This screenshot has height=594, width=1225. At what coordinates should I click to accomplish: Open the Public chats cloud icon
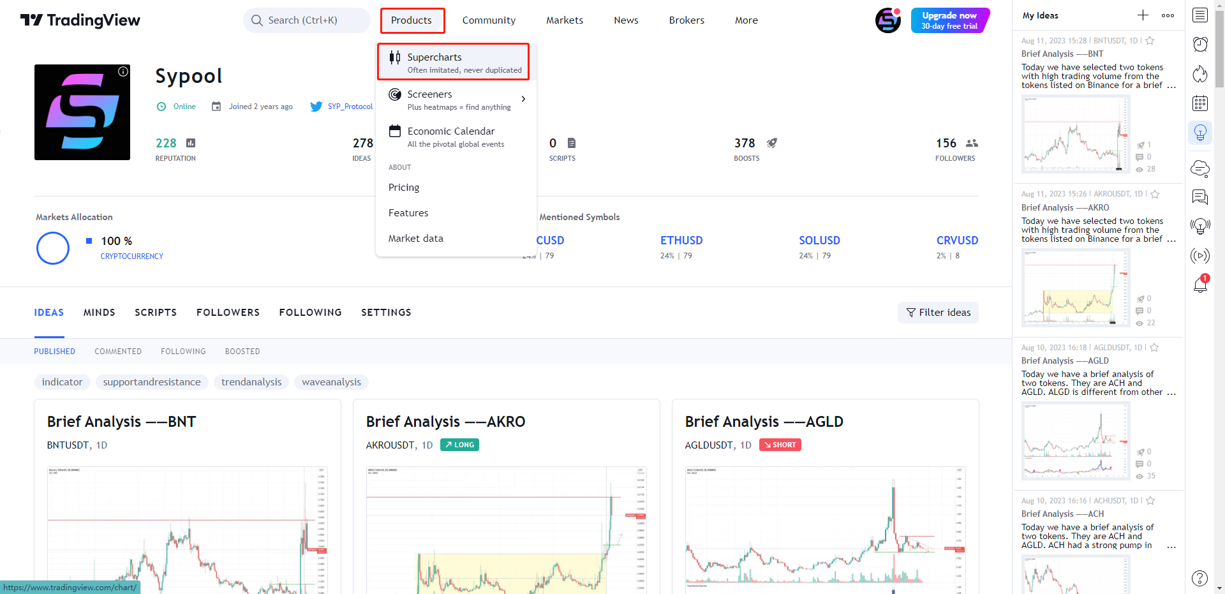pyautogui.click(x=1200, y=168)
